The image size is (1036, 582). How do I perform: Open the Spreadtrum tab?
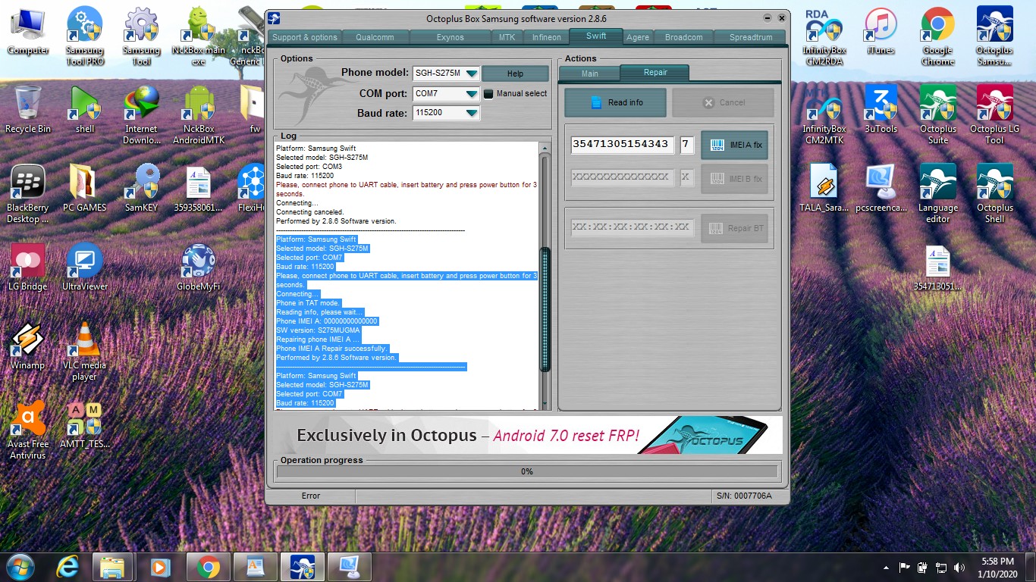[751, 37]
